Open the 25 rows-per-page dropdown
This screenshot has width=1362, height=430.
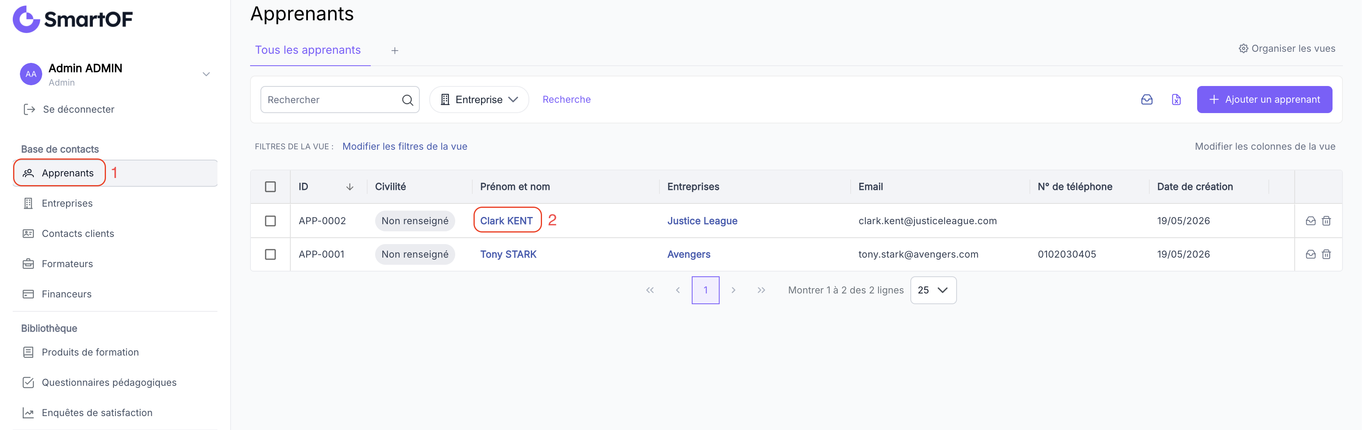click(933, 290)
